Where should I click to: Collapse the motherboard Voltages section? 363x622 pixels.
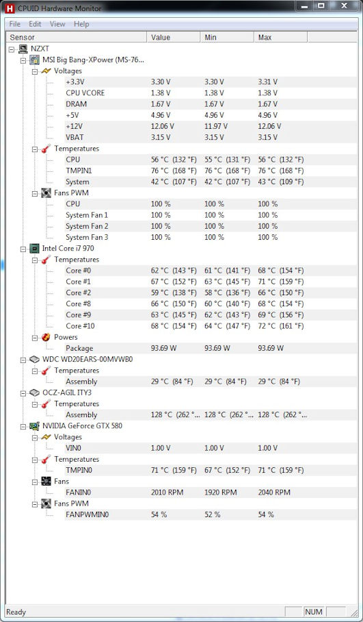pos(35,72)
